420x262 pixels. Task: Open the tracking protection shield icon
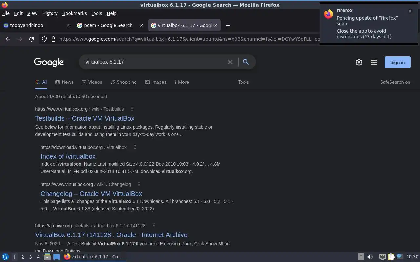pyautogui.click(x=44, y=39)
